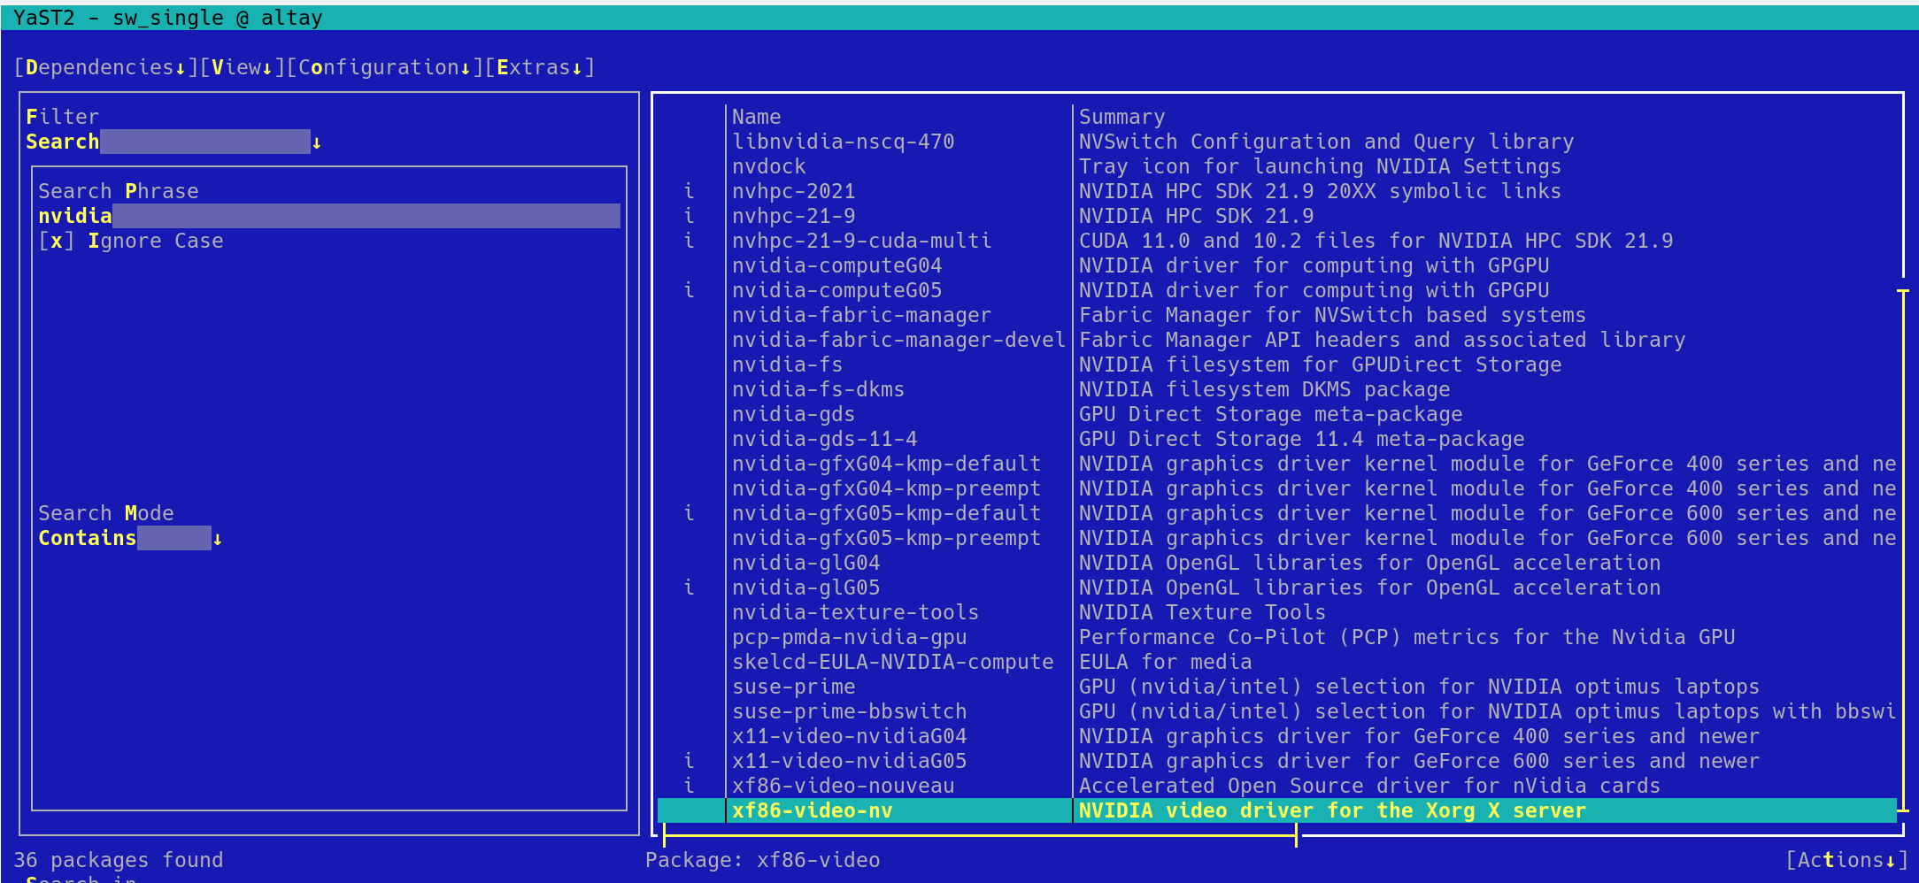Click the Search Phrase input field with nvidia
This screenshot has width=1919, height=883.
point(329,216)
